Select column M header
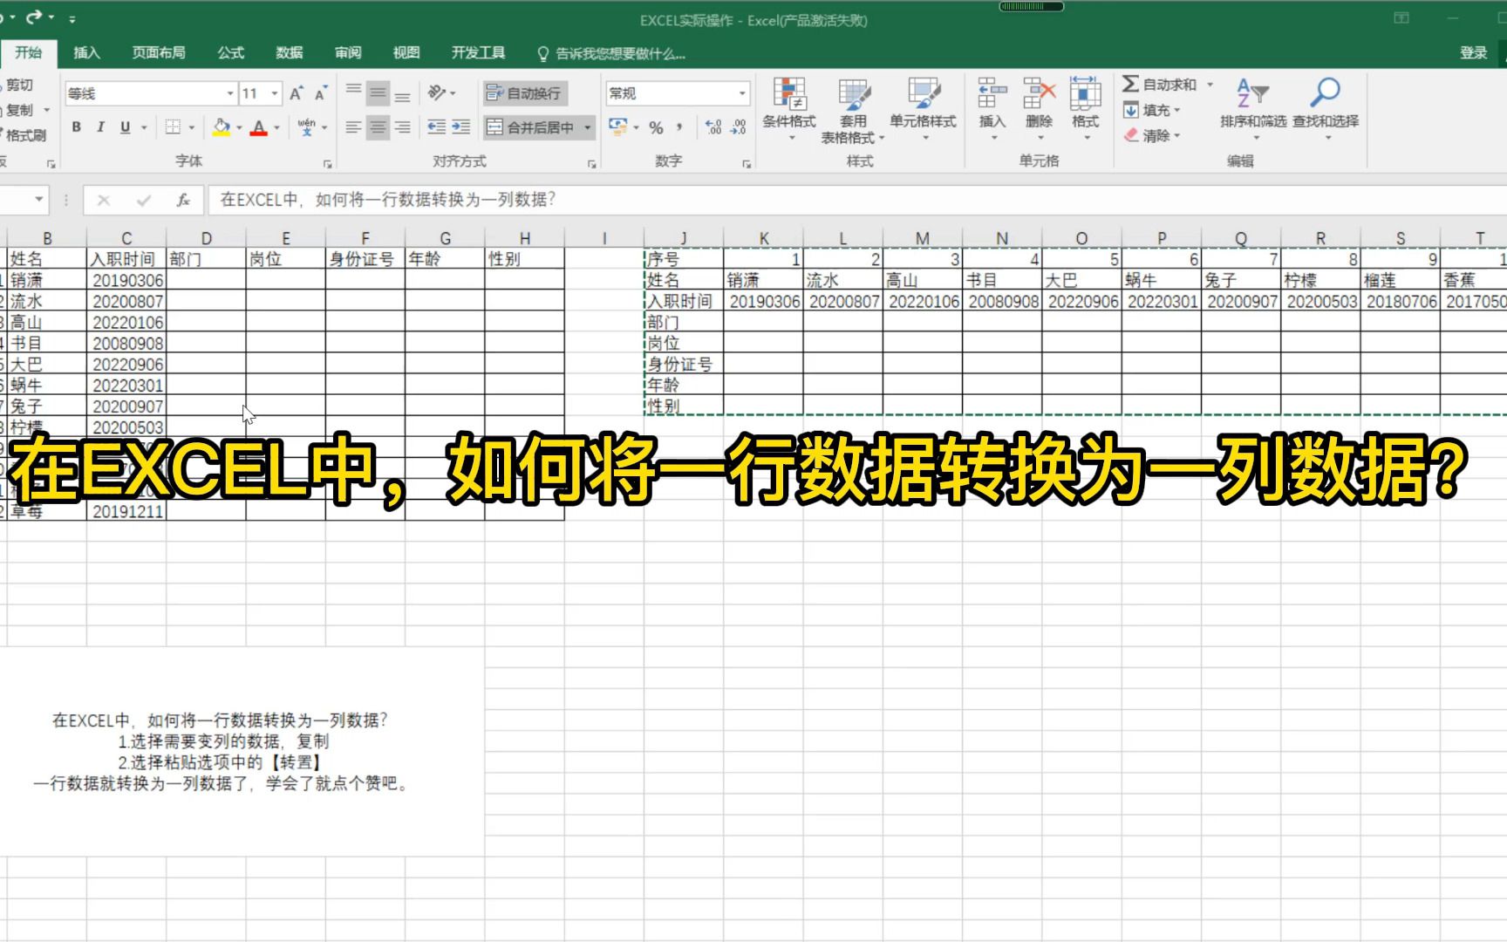The width and height of the screenshot is (1507, 942). [x=923, y=238]
